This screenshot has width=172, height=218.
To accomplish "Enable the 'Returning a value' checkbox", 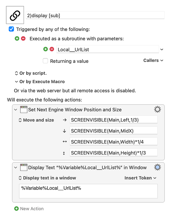I will [x=45, y=61].
